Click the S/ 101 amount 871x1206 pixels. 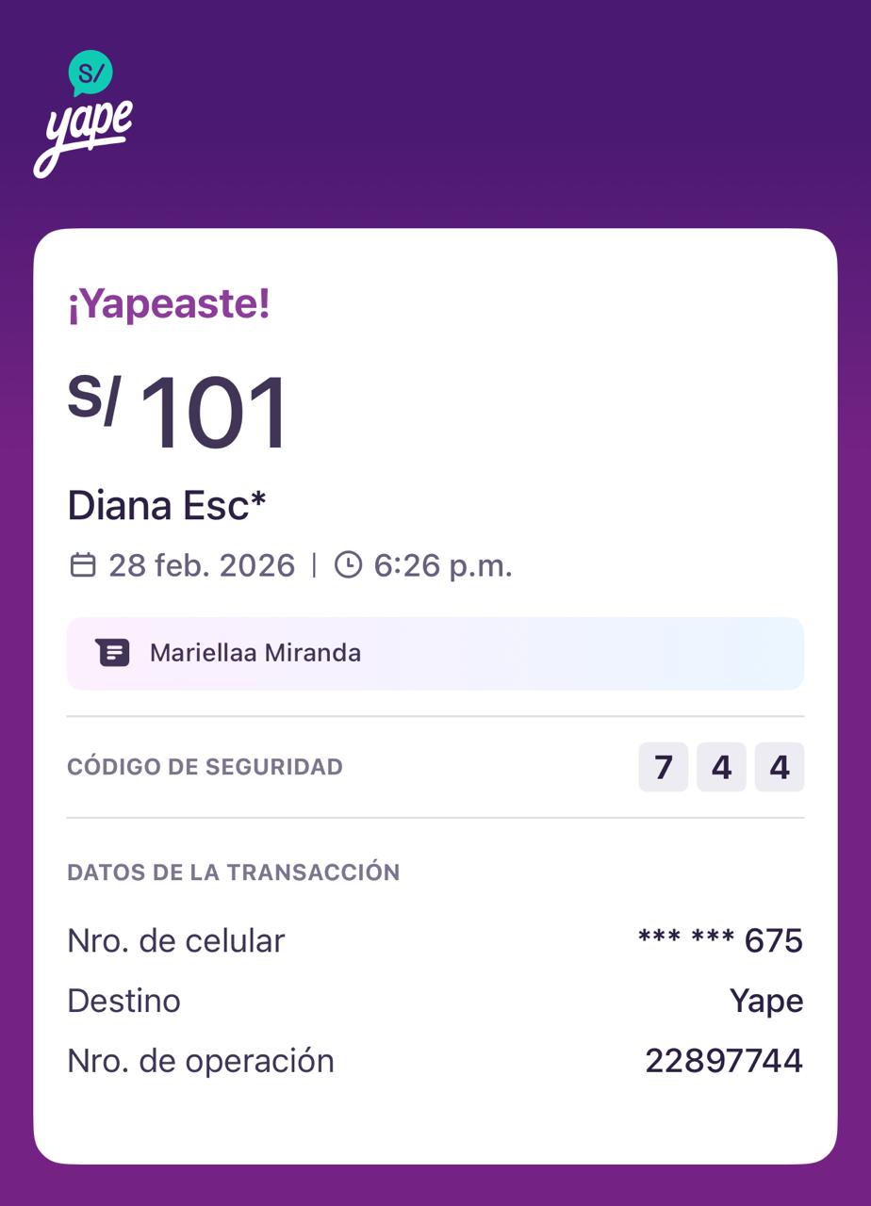point(178,414)
